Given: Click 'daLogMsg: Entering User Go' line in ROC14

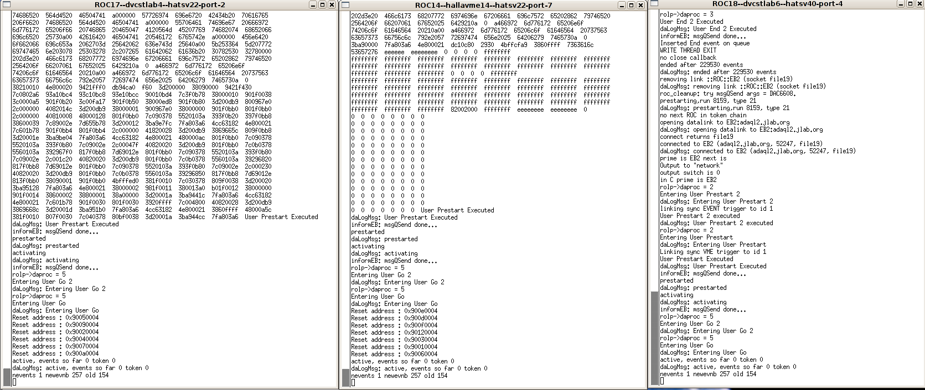Looking at the screenshot, I should point(394,304).
